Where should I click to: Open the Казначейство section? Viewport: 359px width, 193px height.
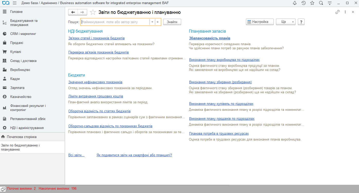click(x=21, y=97)
